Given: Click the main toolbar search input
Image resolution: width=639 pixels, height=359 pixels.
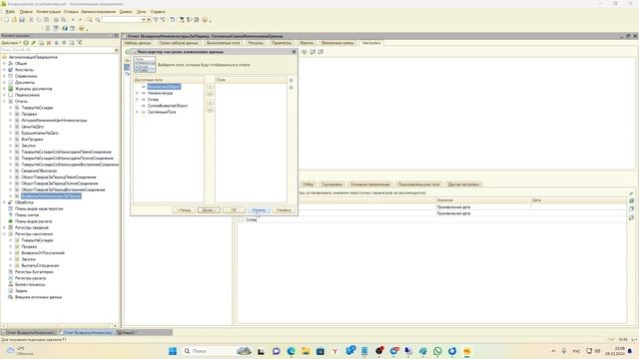Looking at the screenshot, I should [122, 20].
